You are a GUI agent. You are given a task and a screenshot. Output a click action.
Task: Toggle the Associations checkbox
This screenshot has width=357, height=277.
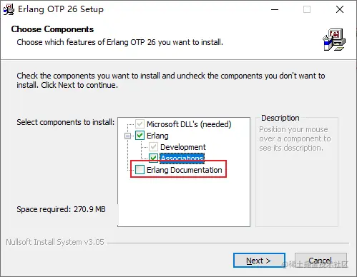153,158
